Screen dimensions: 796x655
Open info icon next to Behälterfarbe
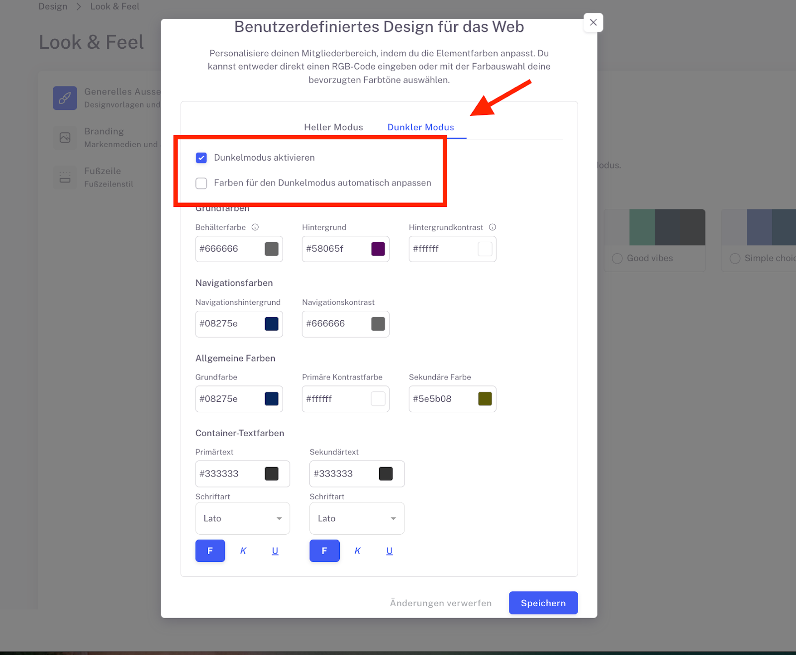click(255, 227)
